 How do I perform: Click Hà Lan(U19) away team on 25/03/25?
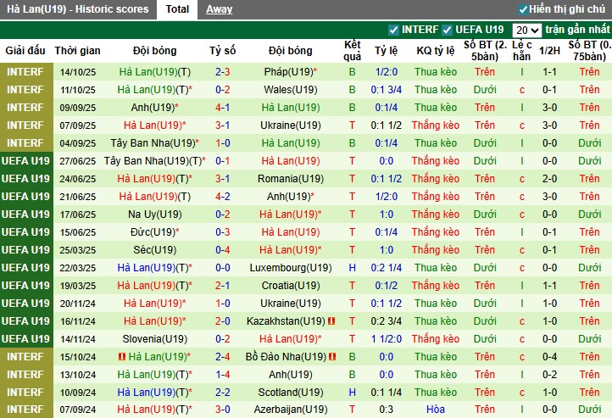[291, 250]
